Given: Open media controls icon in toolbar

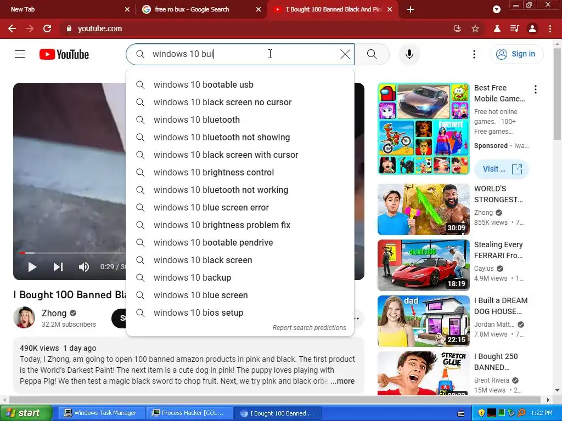Looking at the screenshot, I should pyautogui.click(x=514, y=29).
